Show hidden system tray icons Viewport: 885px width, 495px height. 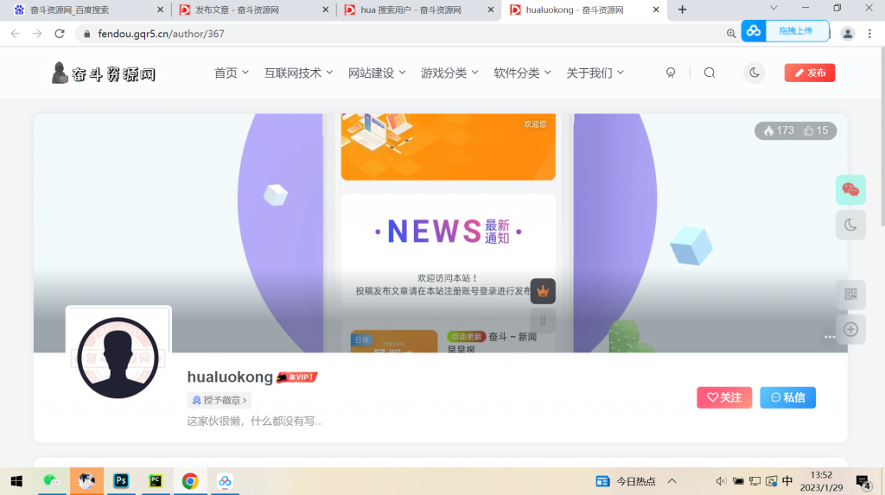pos(672,481)
